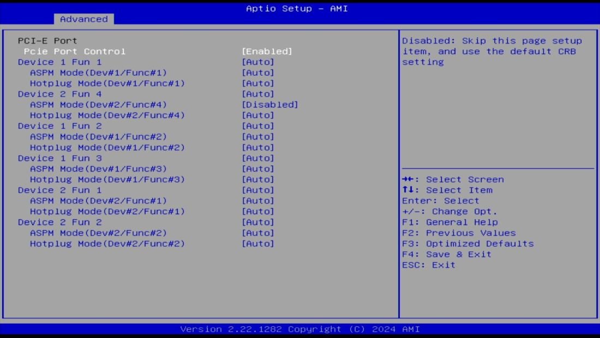Select Hotplug Mode(Dev#1/Func#2)
Viewport: 600px width, 338px height.
(107, 147)
